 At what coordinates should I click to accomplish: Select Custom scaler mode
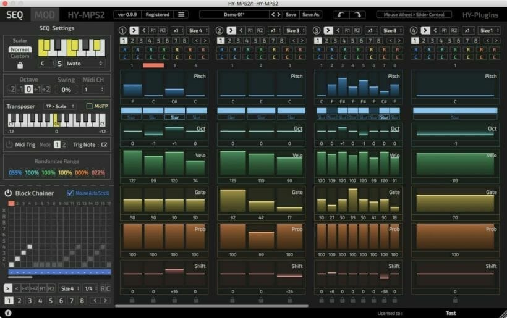coord(20,56)
